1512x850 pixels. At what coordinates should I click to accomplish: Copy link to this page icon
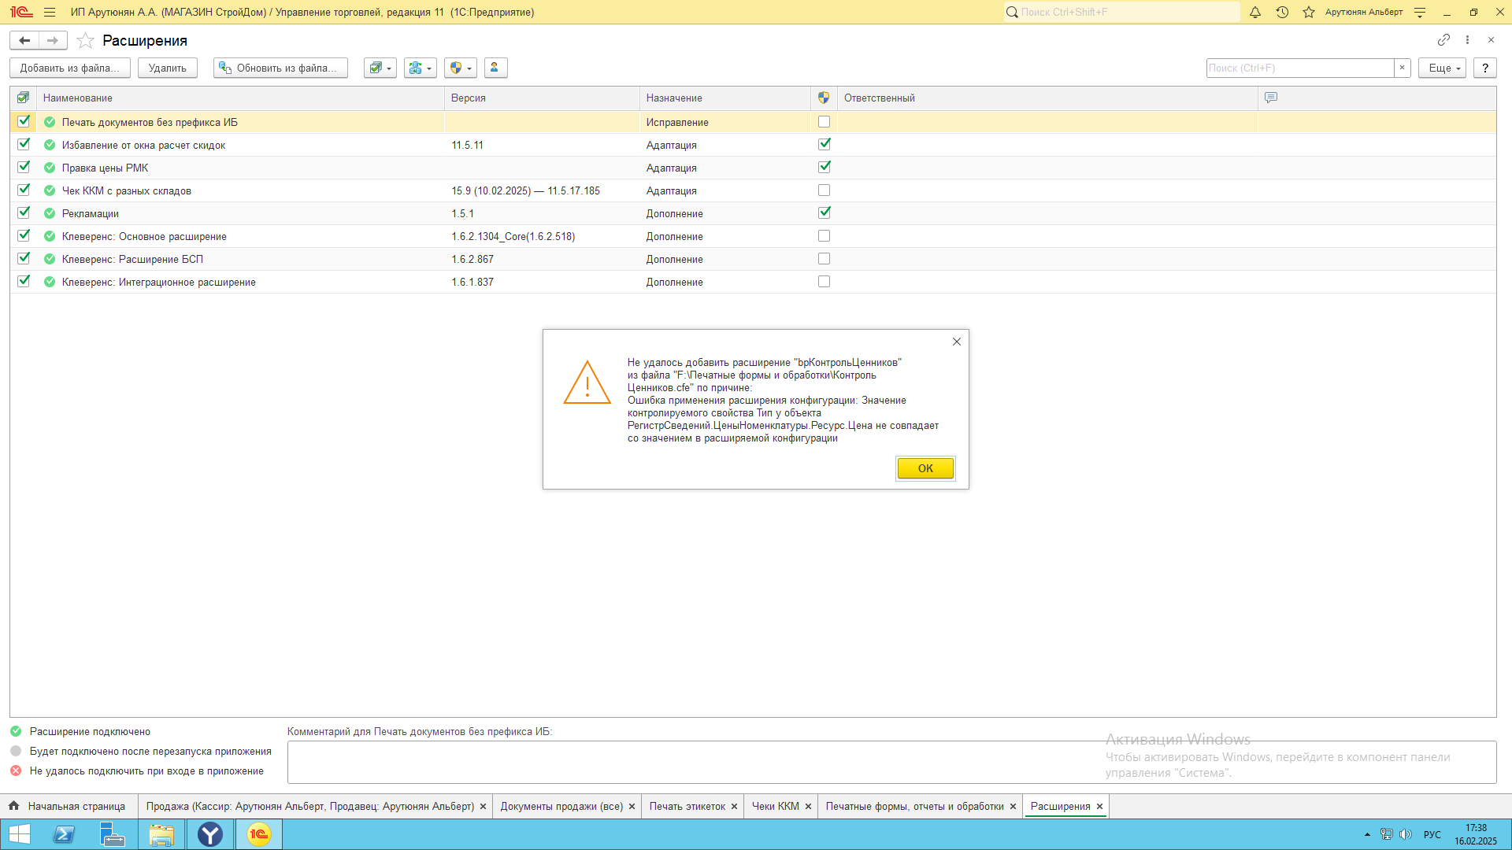click(1443, 39)
